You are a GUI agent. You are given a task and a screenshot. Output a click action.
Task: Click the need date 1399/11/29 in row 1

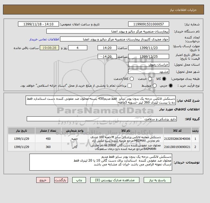coord(22,139)
